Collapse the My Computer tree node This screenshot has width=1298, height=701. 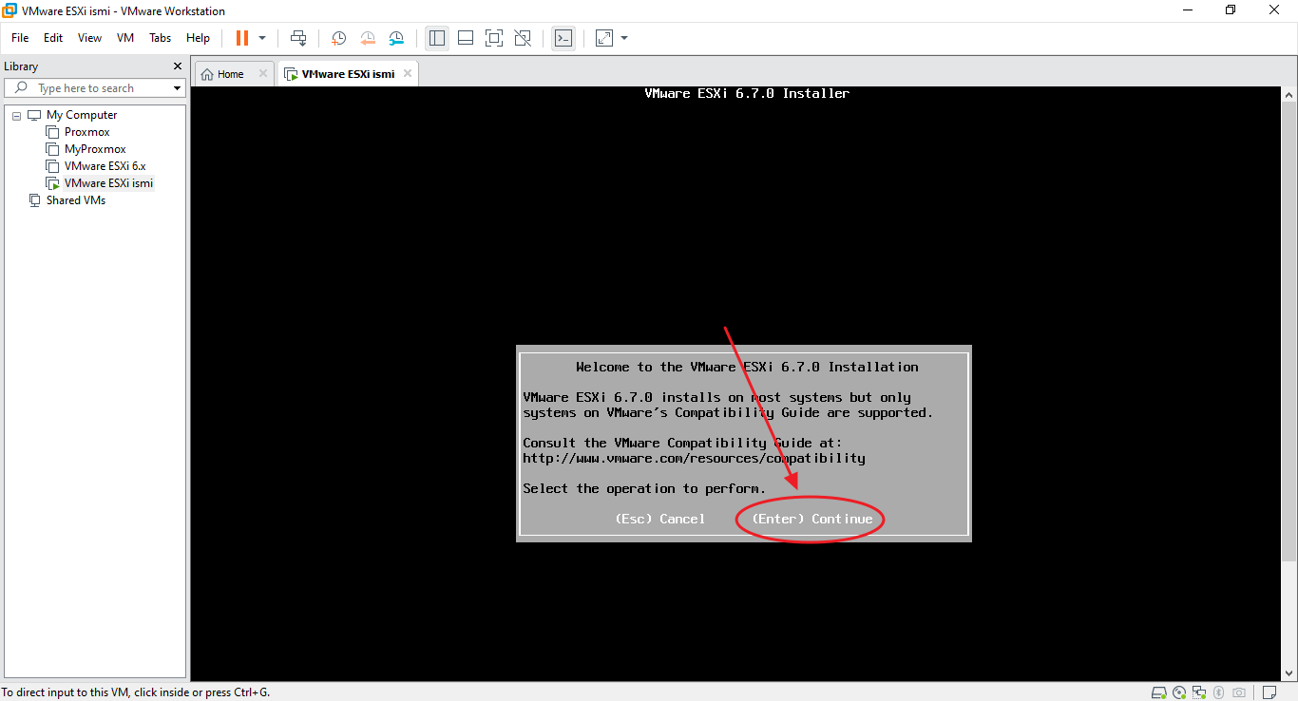[x=15, y=114]
